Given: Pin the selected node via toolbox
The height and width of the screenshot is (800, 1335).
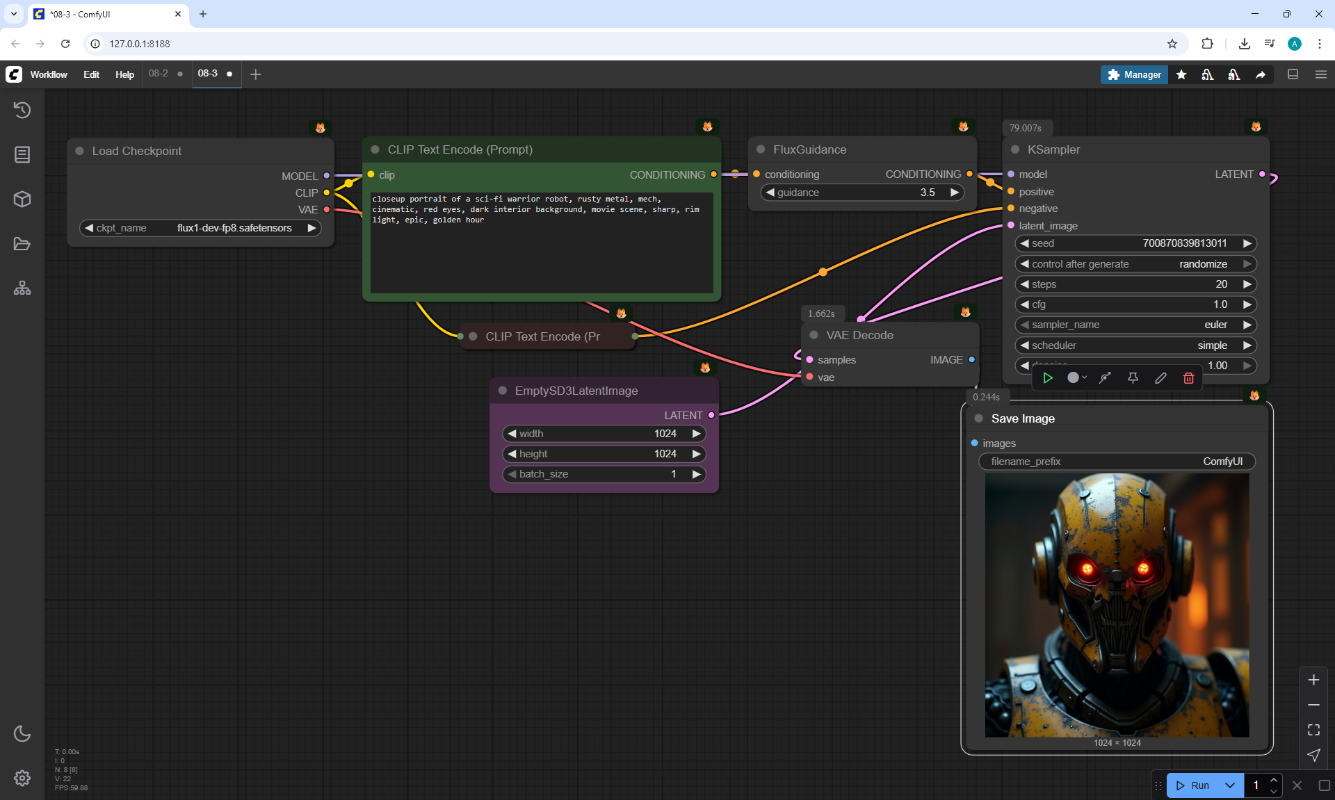Looking at the screenshot, I should tap(1133, 377).
